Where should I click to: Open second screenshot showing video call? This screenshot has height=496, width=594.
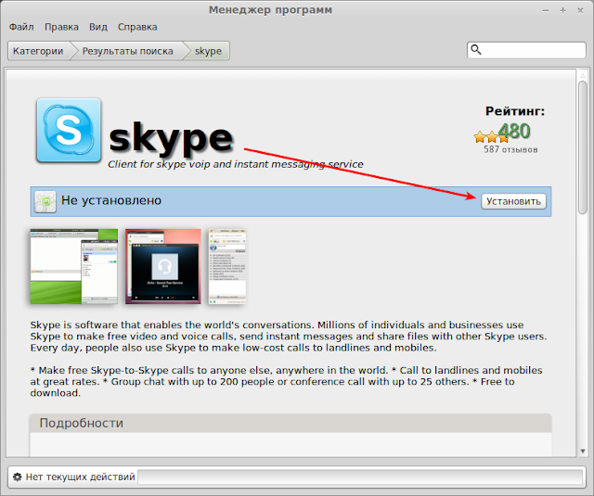tap(163, 266)
